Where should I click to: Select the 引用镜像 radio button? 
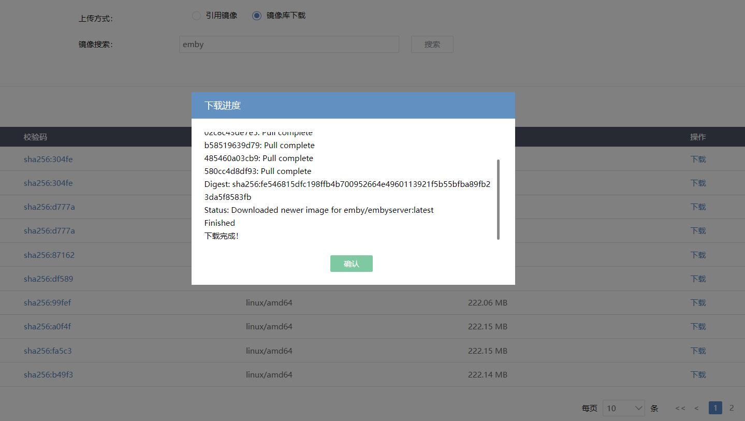(x=197, y=16)
